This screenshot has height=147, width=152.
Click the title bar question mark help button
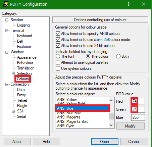tap(129, 4)
